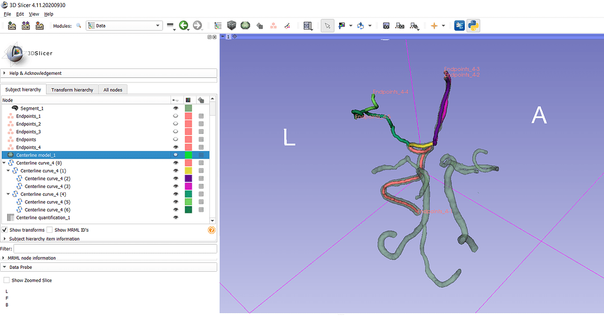The image size is (604, 316).
Task: Uncheck the Show transforms checkbox
Action: point(5,230)
